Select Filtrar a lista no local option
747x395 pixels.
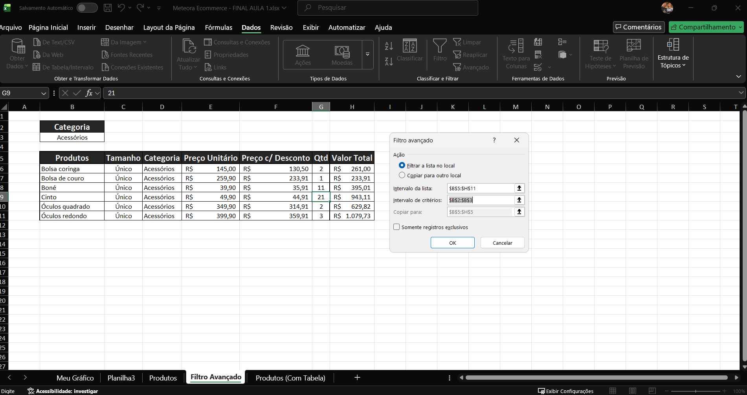tap(402, 166)
